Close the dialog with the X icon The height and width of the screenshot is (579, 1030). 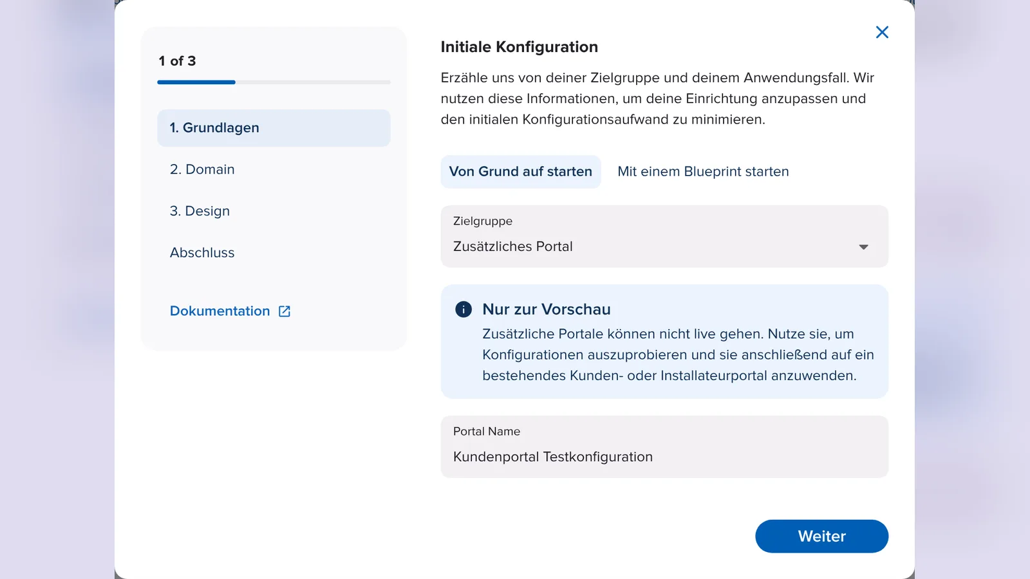click(x=882, y=32)
